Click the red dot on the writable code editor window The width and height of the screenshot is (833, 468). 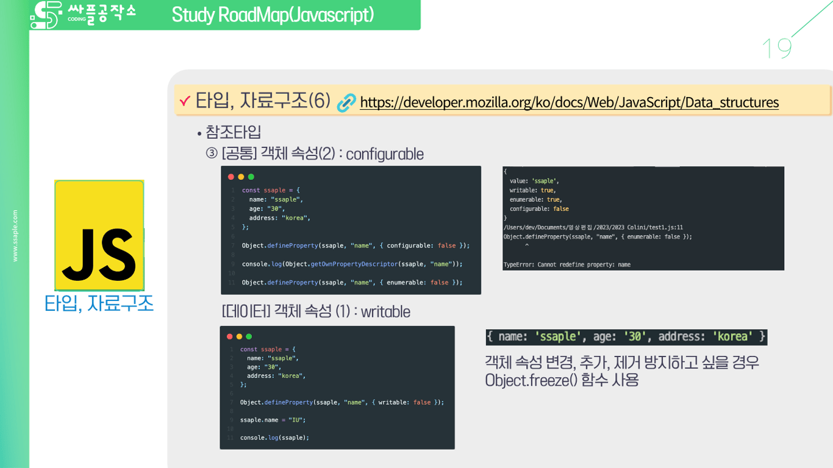click(229, 335)
